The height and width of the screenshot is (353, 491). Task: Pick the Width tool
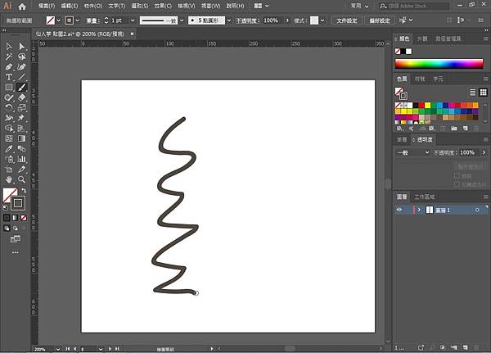pos(9,118)
